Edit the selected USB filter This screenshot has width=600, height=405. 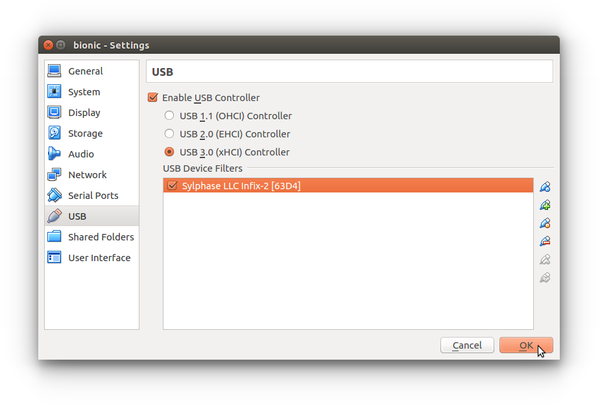pos(545,224)
